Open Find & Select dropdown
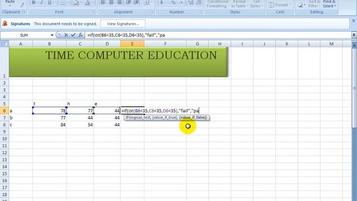Screen dimensions: 357x201 point(329,4)
